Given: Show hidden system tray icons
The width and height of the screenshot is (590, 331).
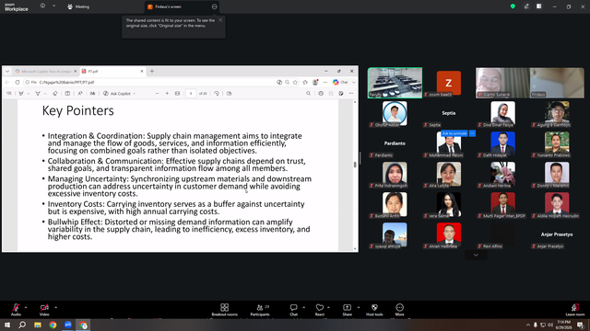Looking at the screenshot, I should 528,325.
